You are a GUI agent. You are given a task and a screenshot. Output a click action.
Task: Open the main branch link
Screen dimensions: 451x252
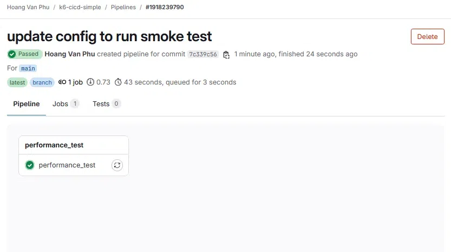pos(28,68)
